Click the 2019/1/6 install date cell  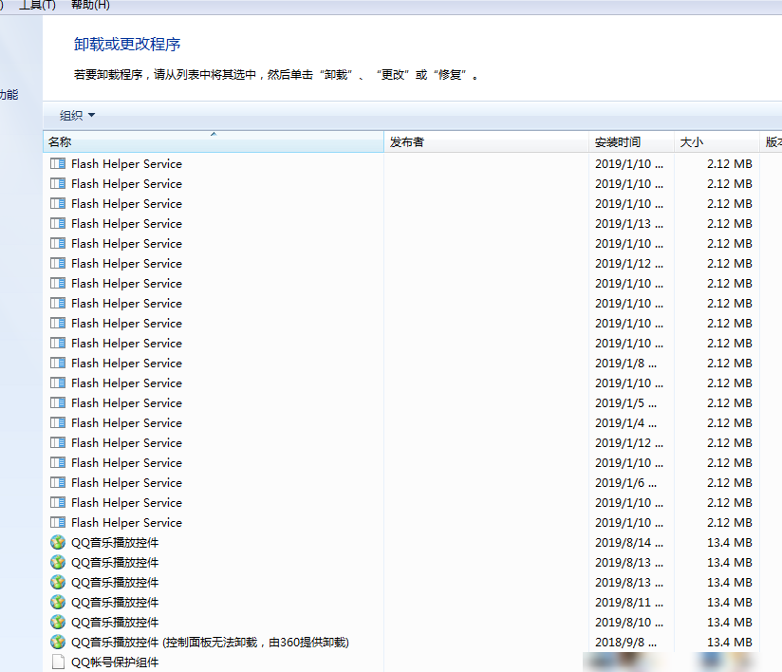625,483
